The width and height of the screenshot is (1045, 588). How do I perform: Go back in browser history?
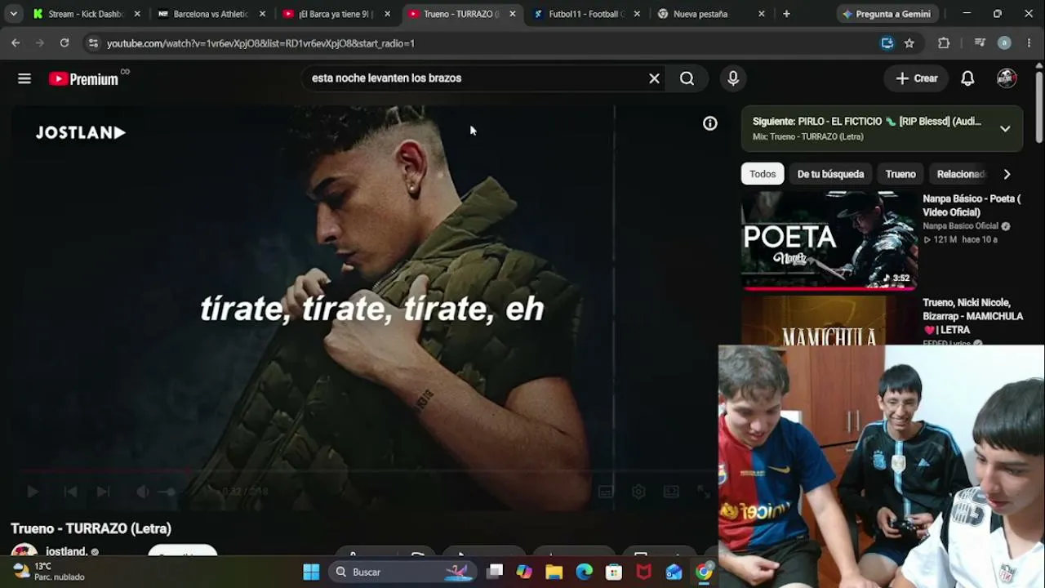click(x=16, y=43)
